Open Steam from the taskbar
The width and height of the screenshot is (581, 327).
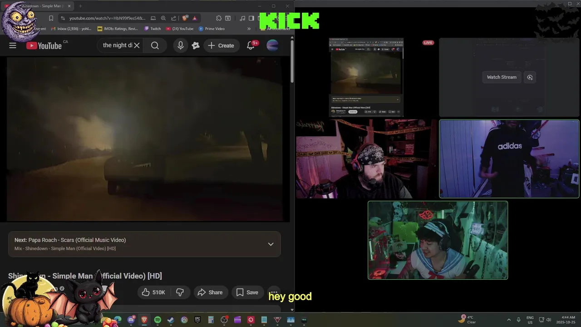[171, 320]
